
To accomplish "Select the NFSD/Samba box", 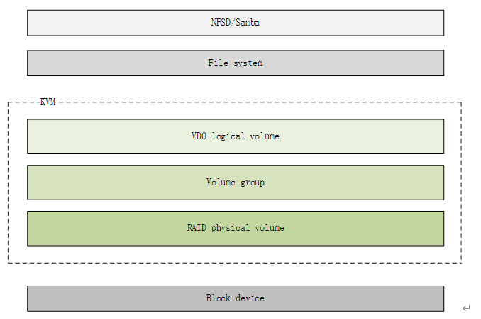I will (236, 23).
